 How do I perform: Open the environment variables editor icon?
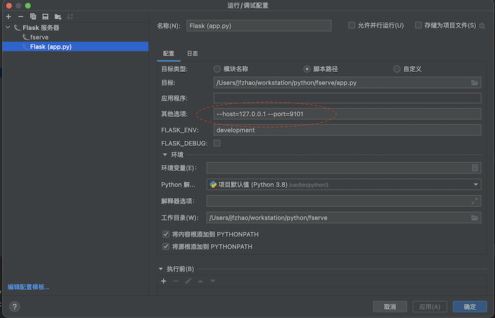tap(475, 168)
